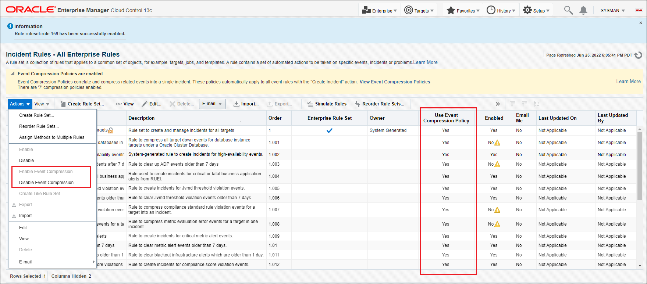Click the red accessibility icon beside SYSMAN
The height and width of the screenshot is (284, 647).
639,10
